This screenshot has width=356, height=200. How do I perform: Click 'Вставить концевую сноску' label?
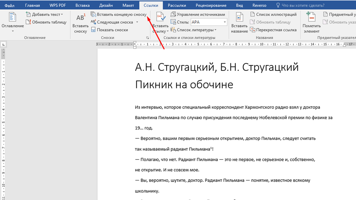pyautogui.click(x=122, y=14)
